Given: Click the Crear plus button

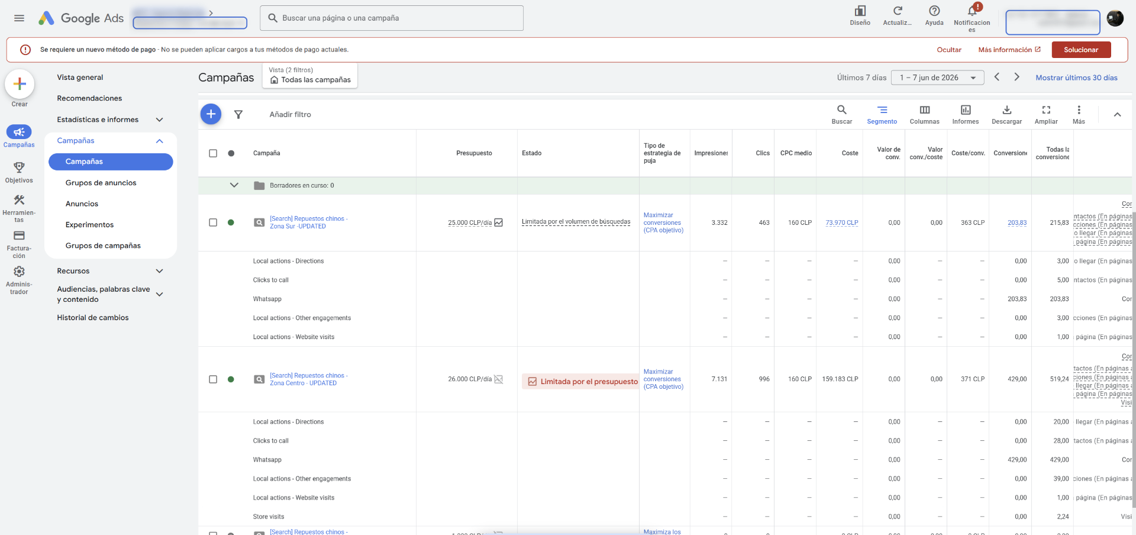Looking at the screenshot, I should point(20,84).
